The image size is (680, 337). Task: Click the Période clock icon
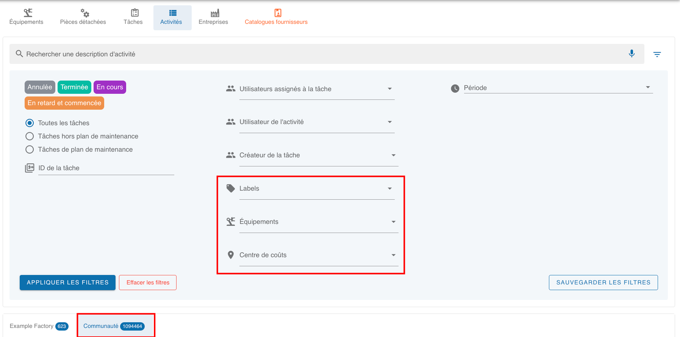[x=455, y=88]
